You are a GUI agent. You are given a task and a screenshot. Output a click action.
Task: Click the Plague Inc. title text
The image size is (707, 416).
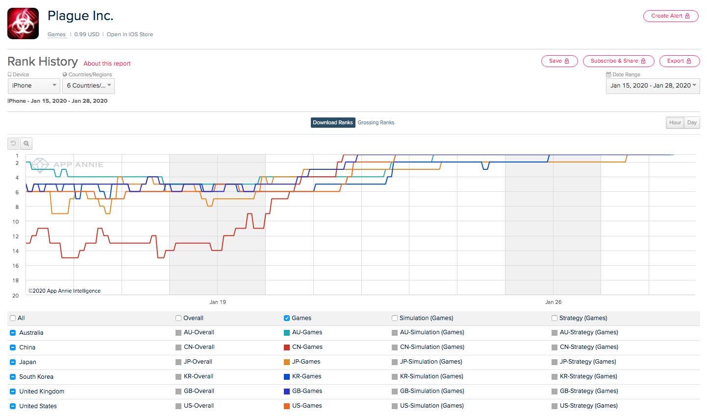[80, 16]
